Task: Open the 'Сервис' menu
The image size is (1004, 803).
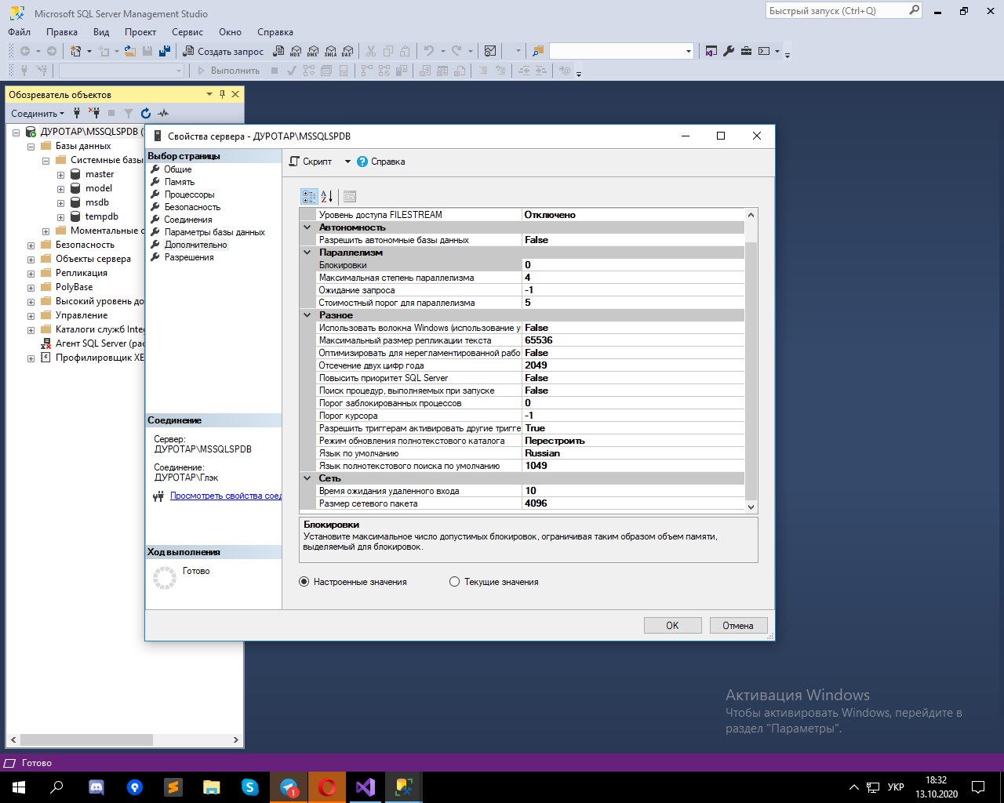Action: pyautogui.click(x=187, y=32)
